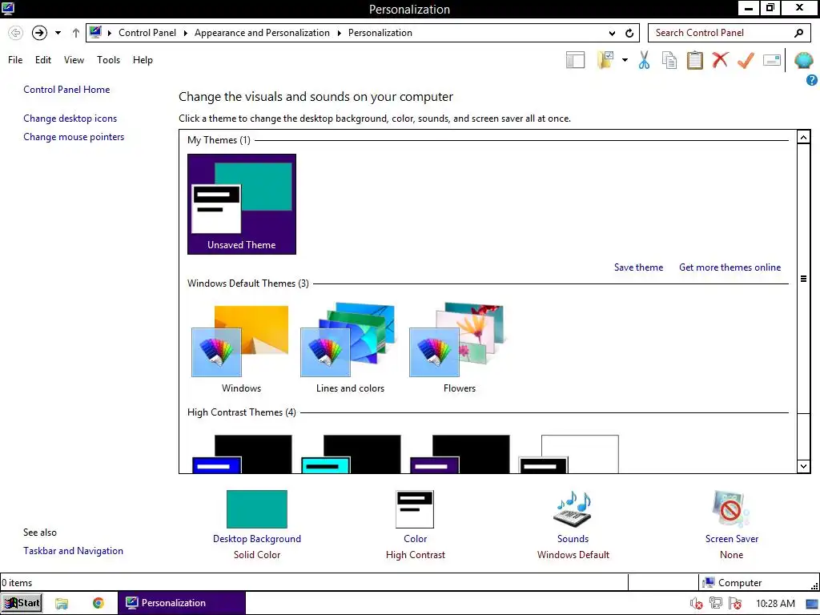Select the Unsaved Theme thumbnail
Screen dimensions: 820x615
pos(242,204)
